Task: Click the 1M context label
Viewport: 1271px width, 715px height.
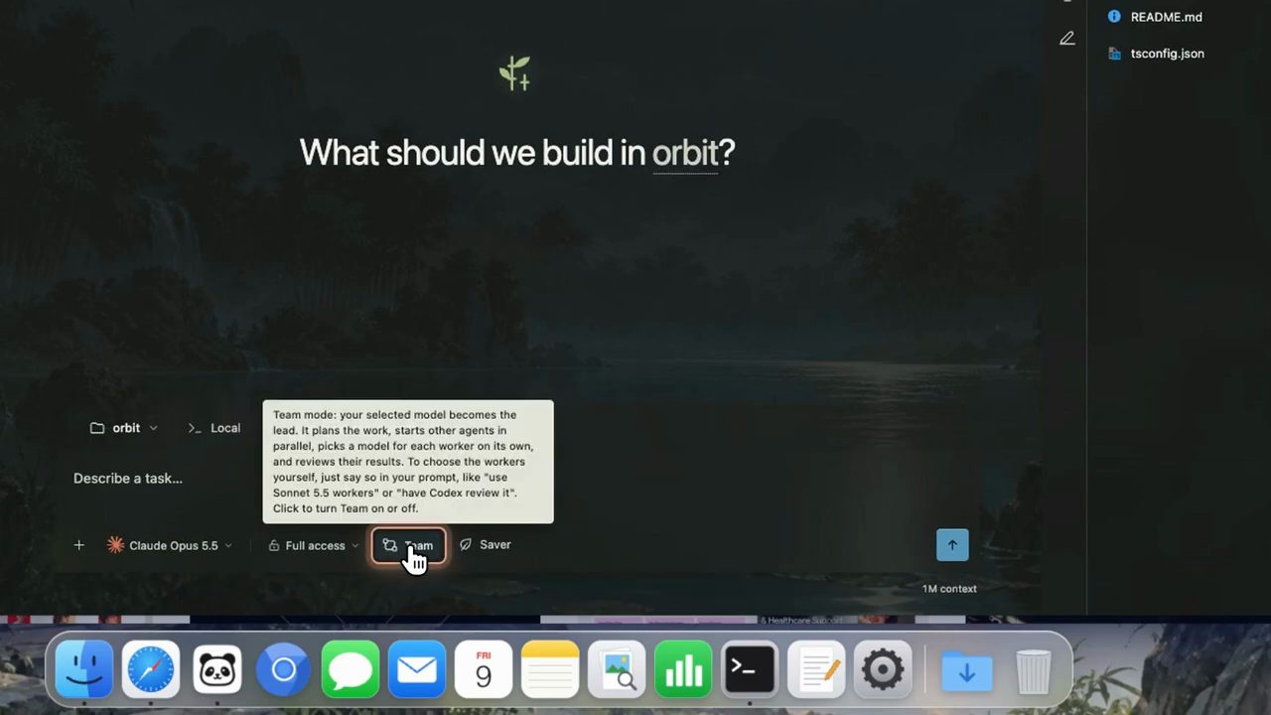Action: [x=949, y=589]
